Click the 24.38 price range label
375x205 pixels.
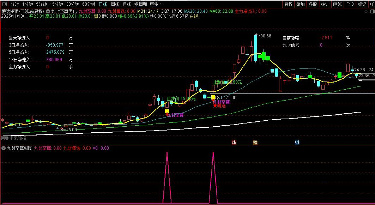[x=364, y=70]
